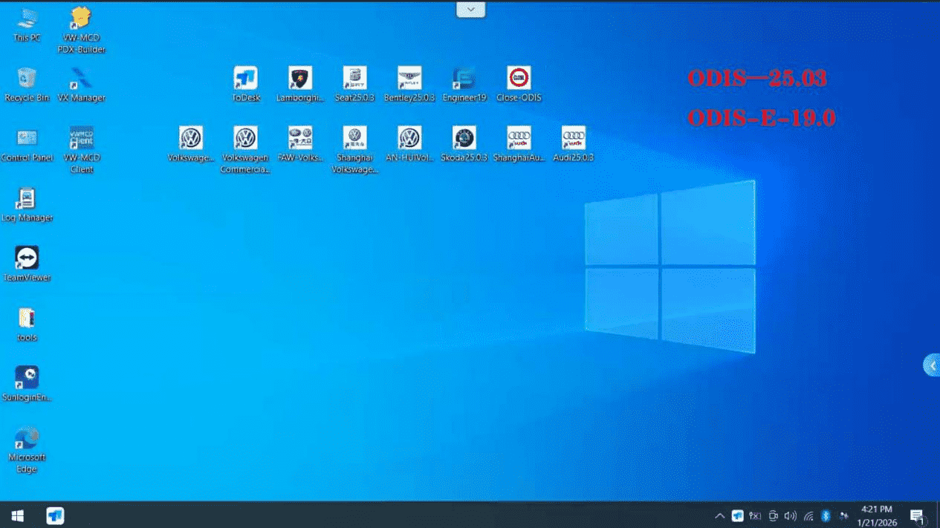940x528 pixels.
Task: Select the VX Manager desktop icon
Action: click(x=81, y=79)
